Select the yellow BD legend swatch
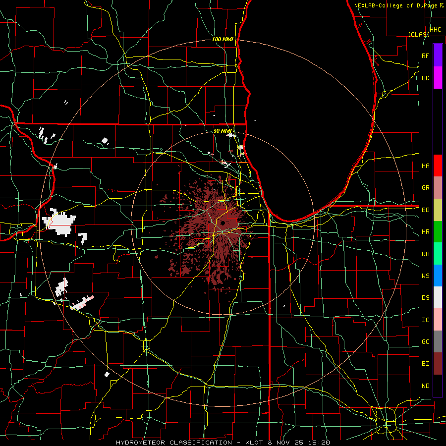The width and height of the screenshot is (446, 446). 438,210
